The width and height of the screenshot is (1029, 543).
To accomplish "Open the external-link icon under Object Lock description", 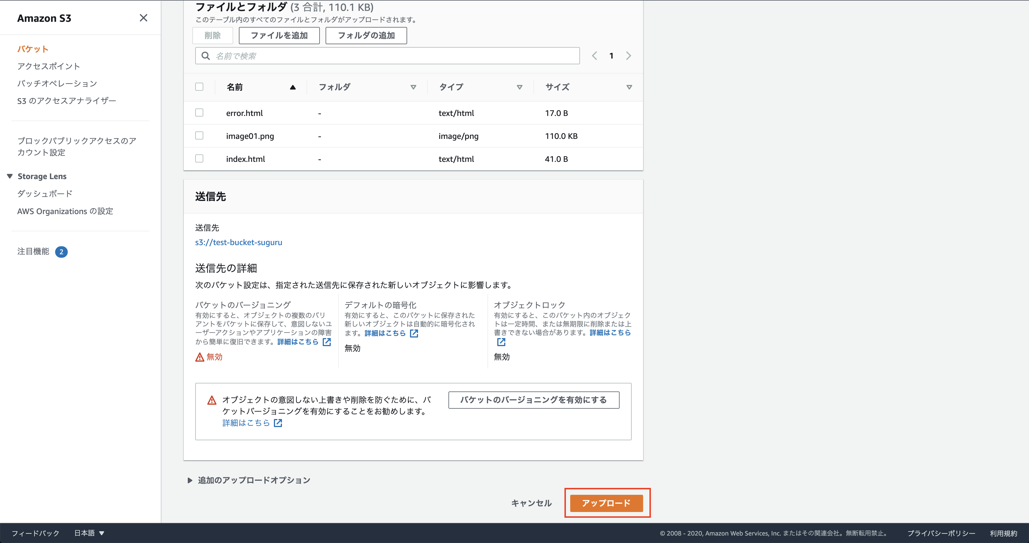I will click(501, 342).
